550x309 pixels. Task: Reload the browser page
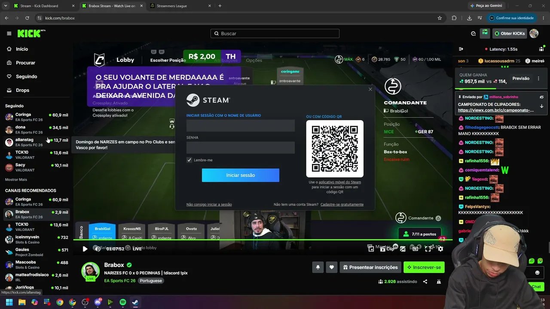[27, 18]
